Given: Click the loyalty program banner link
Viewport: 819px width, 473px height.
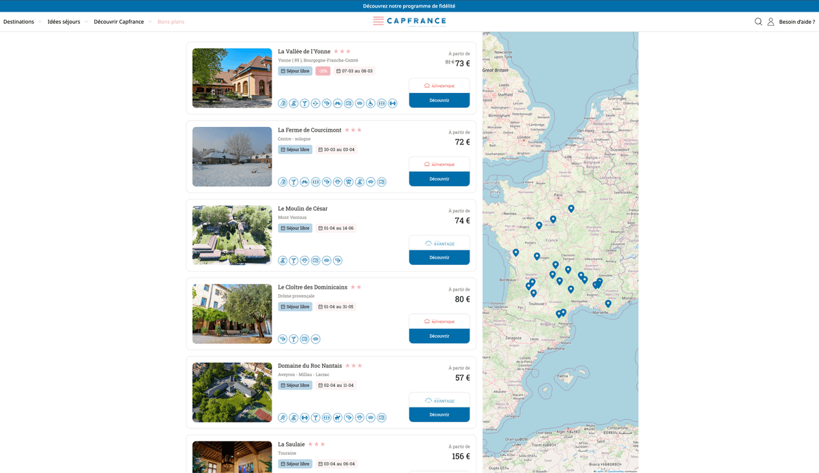Looking at the screenshot, I should [409, 6].
